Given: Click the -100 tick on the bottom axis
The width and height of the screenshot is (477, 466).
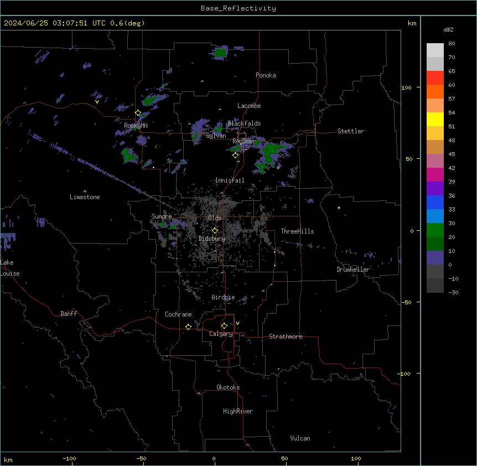Looking at the screenshot, I should point(69,458).
